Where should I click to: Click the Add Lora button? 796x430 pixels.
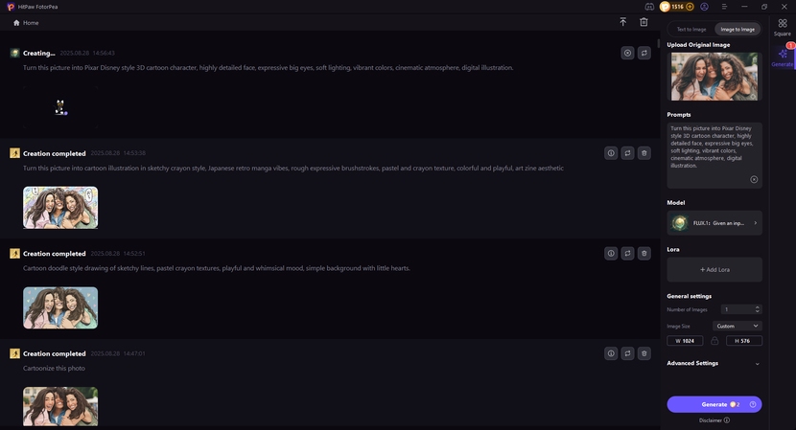(714, 270)
